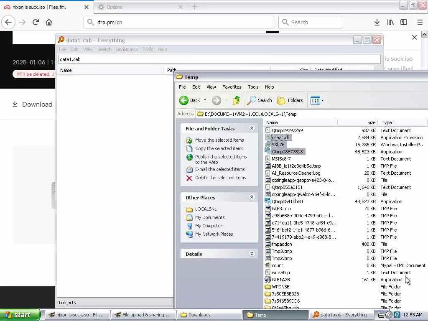Click the Download link on the Files.fm page
The height and width of the screenshot is (321, 428).
[x=32, y=104]
